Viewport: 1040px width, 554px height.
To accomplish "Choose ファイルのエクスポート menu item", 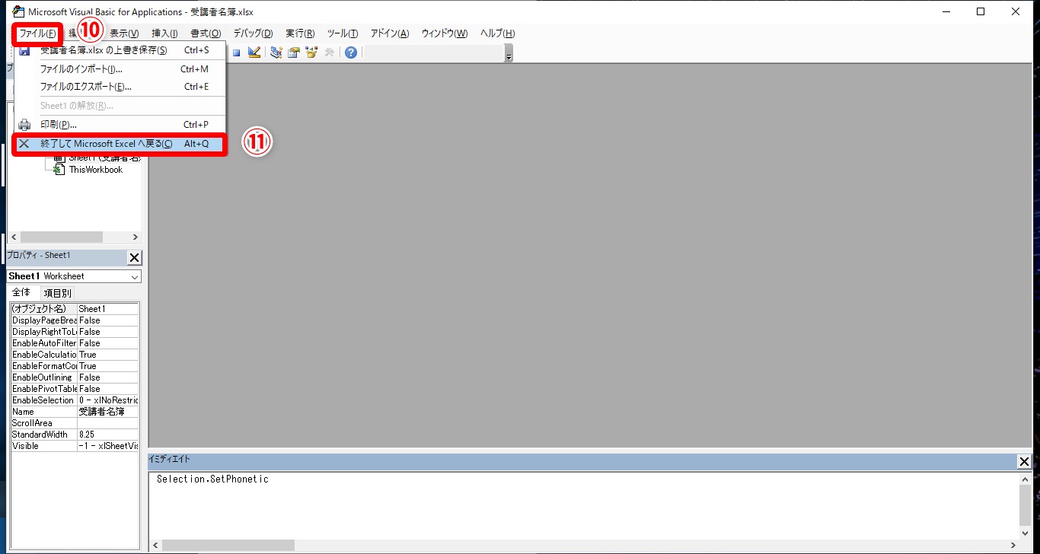I will [120, 87].
